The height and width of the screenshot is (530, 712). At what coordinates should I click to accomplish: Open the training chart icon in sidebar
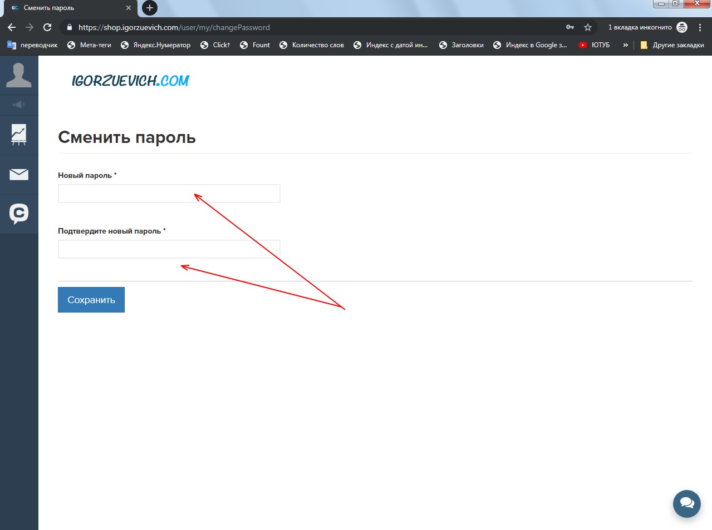click(x=19, y=135)
